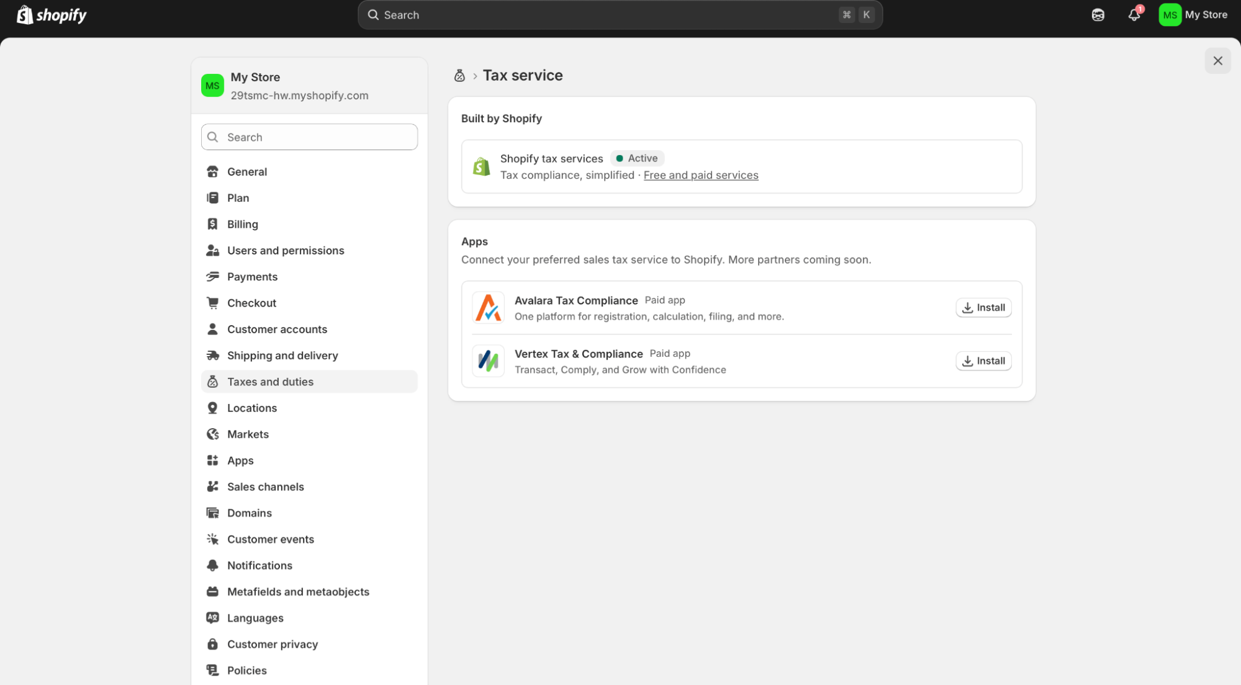Click the Languages icon in sidebar

(x=212, y=618)
